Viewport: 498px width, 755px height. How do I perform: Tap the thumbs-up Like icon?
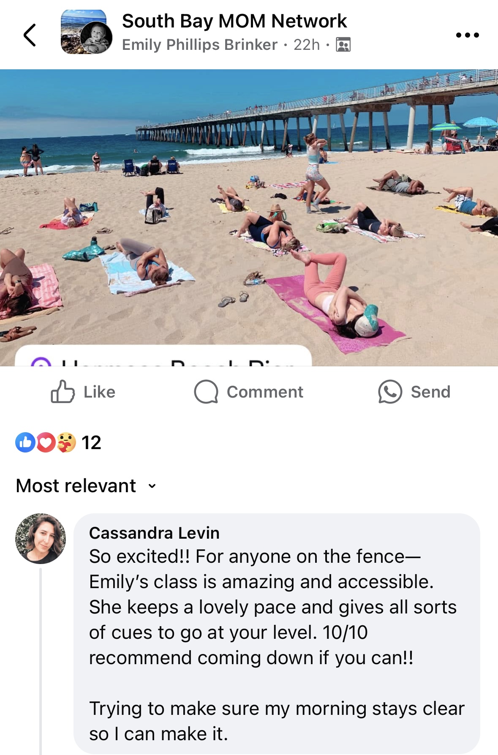click(63, 392)
